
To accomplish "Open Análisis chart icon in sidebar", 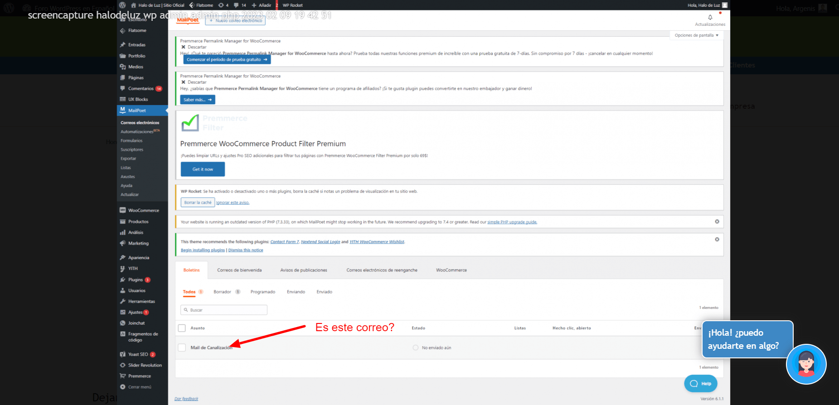I will click(122, 233).
